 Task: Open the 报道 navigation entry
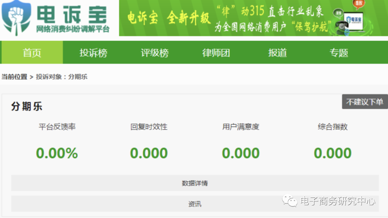[x=277, y=53]
